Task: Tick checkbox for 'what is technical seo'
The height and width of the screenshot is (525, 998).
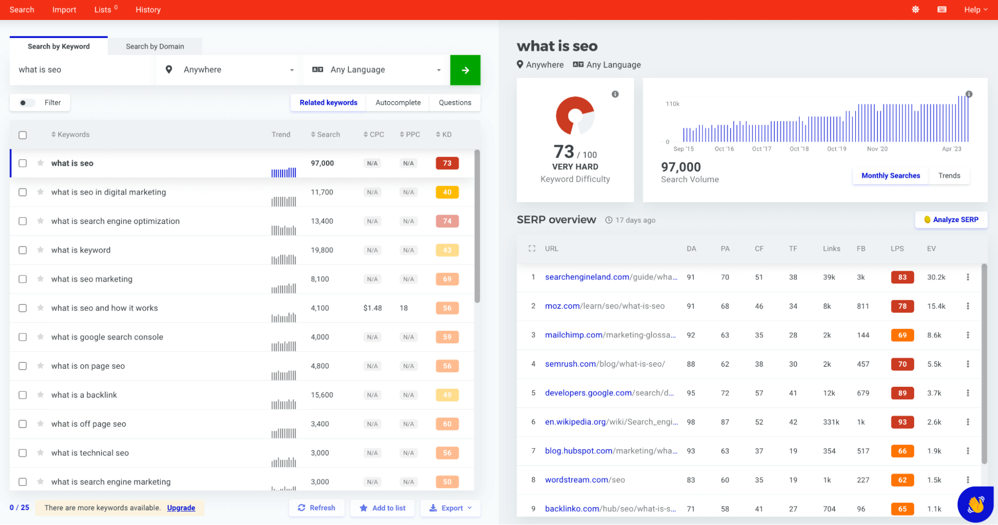Action: pyautogui.click(x=22, y=453)
